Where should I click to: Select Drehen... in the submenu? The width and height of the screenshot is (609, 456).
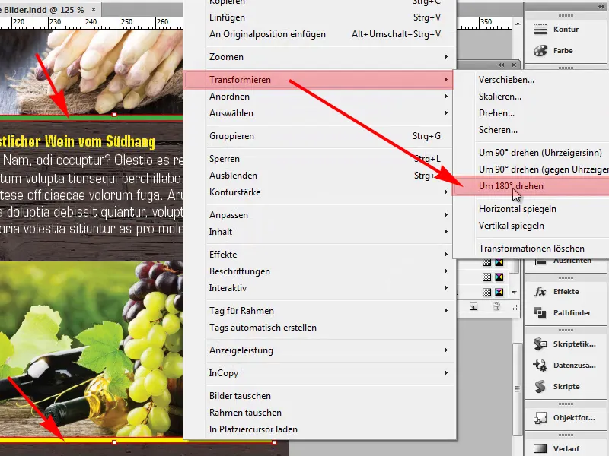point(531,113)
